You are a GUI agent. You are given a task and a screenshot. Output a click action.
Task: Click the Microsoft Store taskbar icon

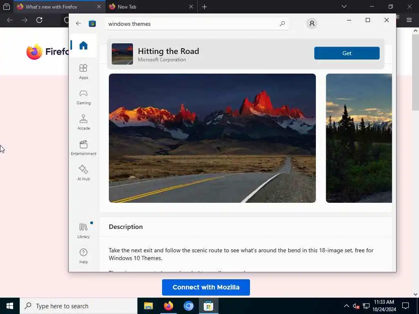[x=208, y=306]
